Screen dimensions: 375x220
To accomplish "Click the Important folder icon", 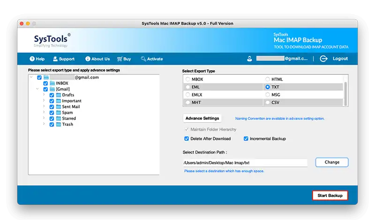I will pos(58,101).
